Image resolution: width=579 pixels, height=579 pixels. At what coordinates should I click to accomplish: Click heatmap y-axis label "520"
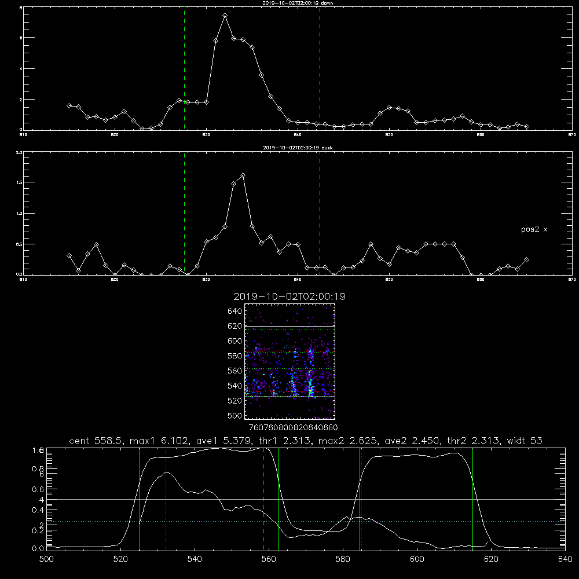click(235, 400)
